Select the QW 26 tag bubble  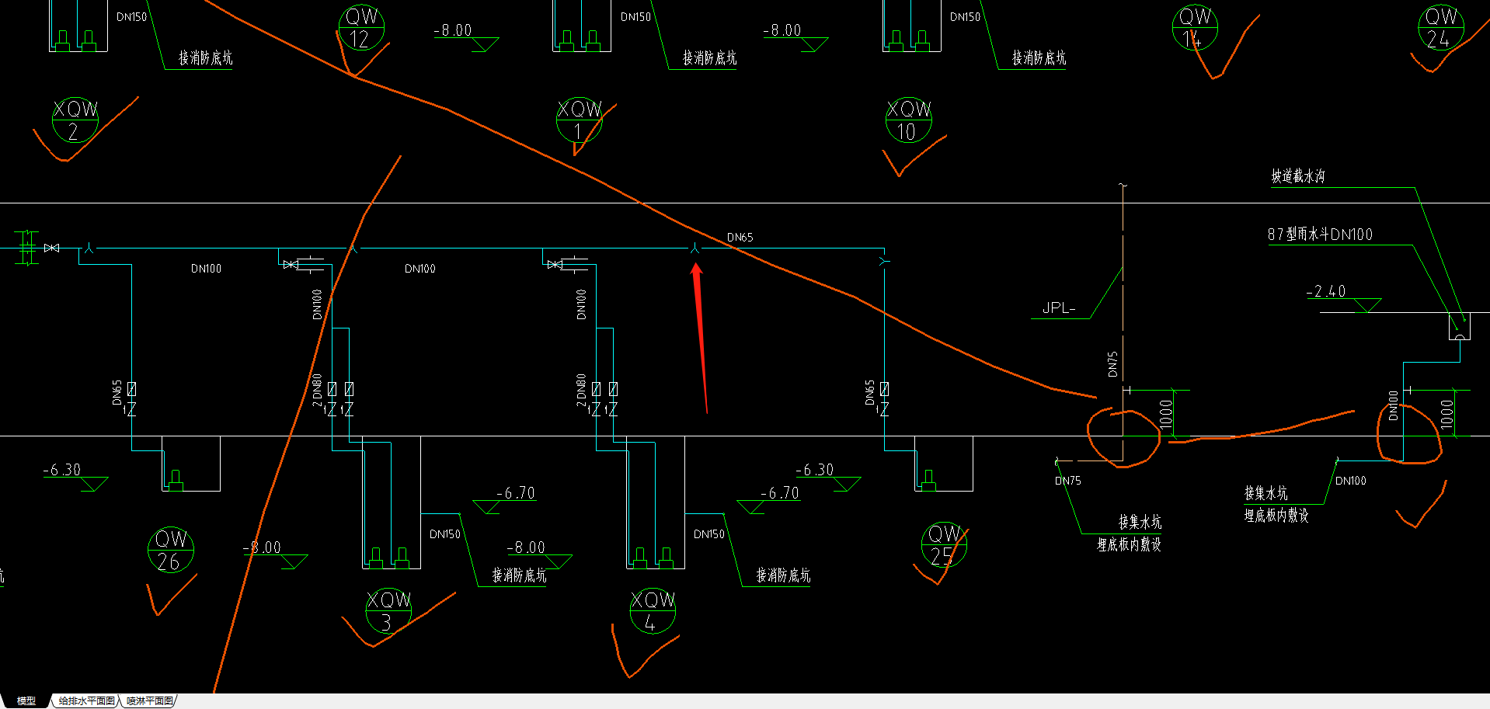[x=171, y=551]
